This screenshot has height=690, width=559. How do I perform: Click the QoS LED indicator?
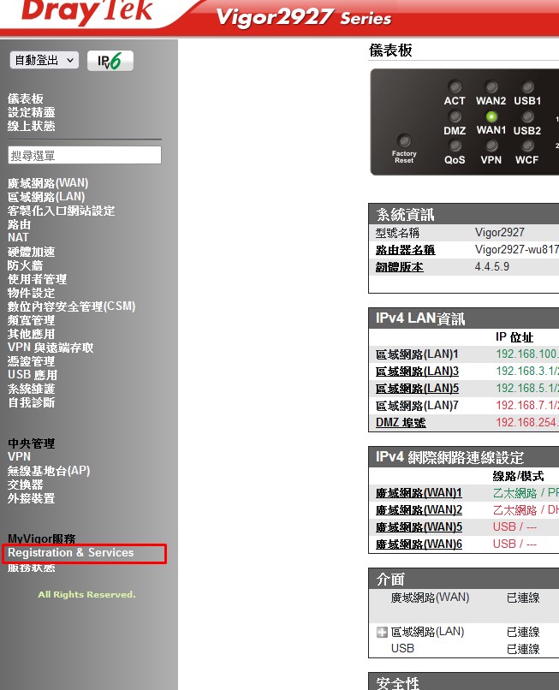pyautogui.click(x=455, y=146)
